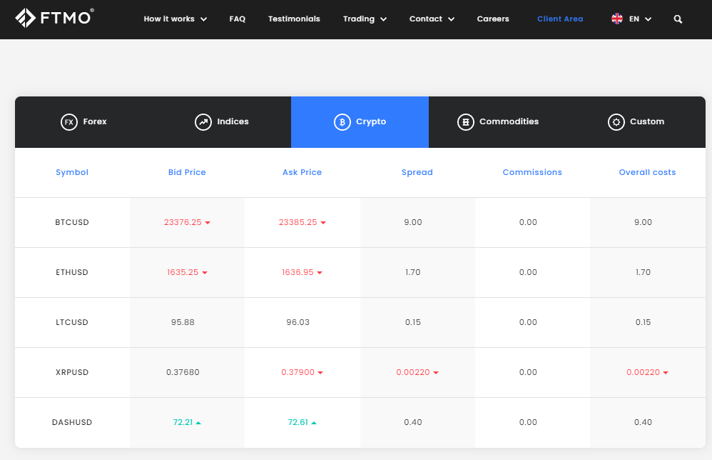Open How it works menu label

(169, 19)
